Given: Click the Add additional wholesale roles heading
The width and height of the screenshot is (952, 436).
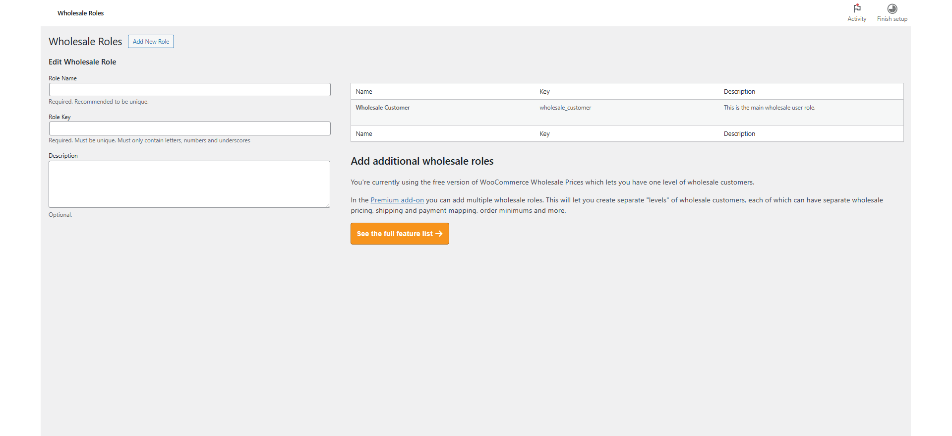Looking at the screenshot, I should point(422,161).
